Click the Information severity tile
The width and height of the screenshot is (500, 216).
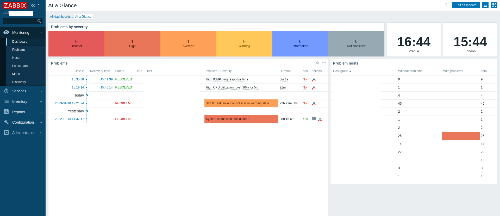[x=300, y=44]
